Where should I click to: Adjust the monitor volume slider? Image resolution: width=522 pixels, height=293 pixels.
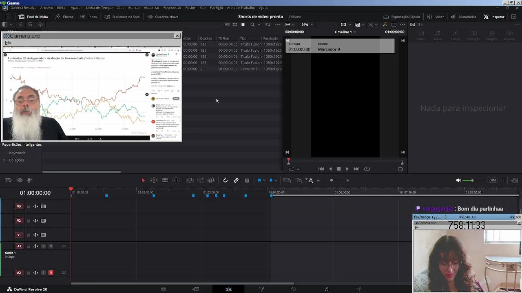pyautogui.click(x=472, y=180)
